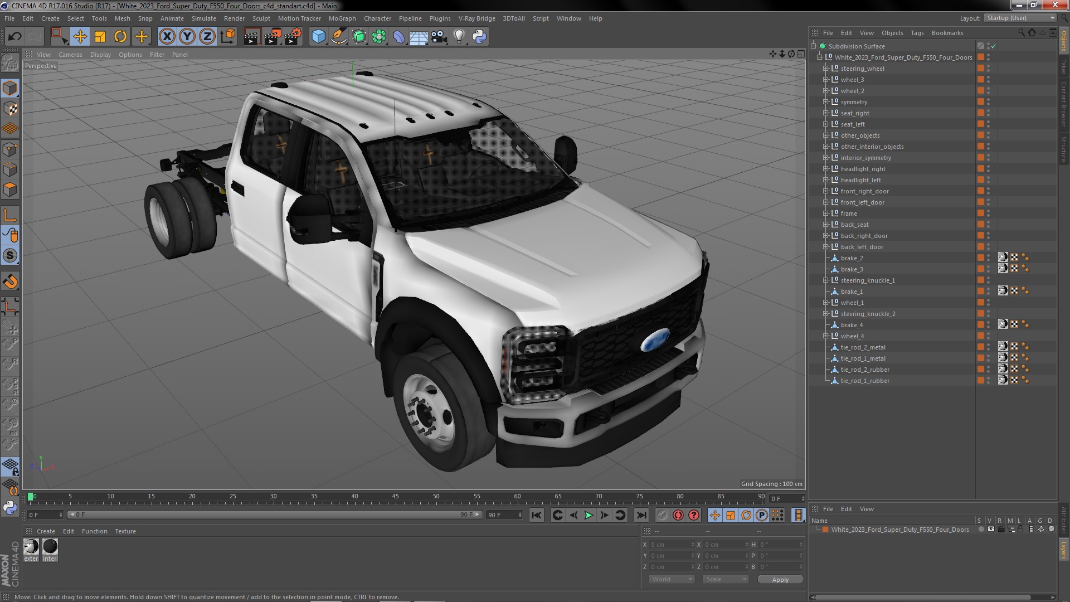The height and width of the screenshot is (602, 1070).
Task: Add a floor environment object
Action: pyautogui.click(x=419, y=37)
